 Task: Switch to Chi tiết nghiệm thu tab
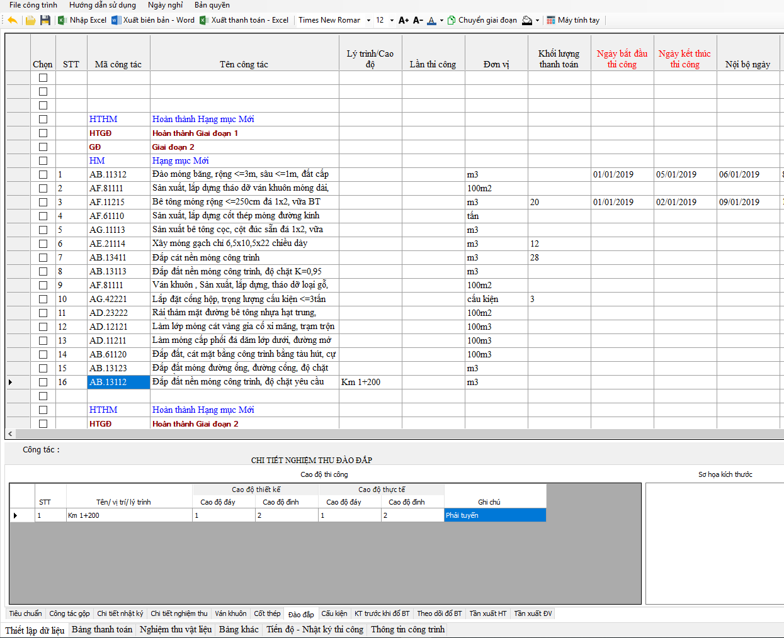(x=179, y=613)
